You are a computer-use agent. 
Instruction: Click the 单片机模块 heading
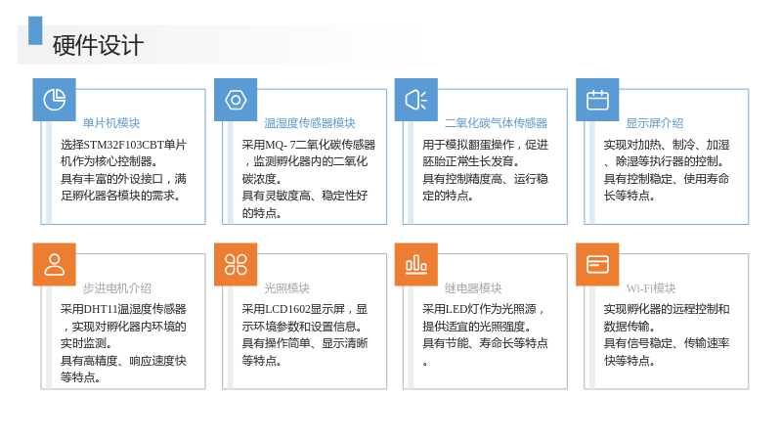point(111,123)
